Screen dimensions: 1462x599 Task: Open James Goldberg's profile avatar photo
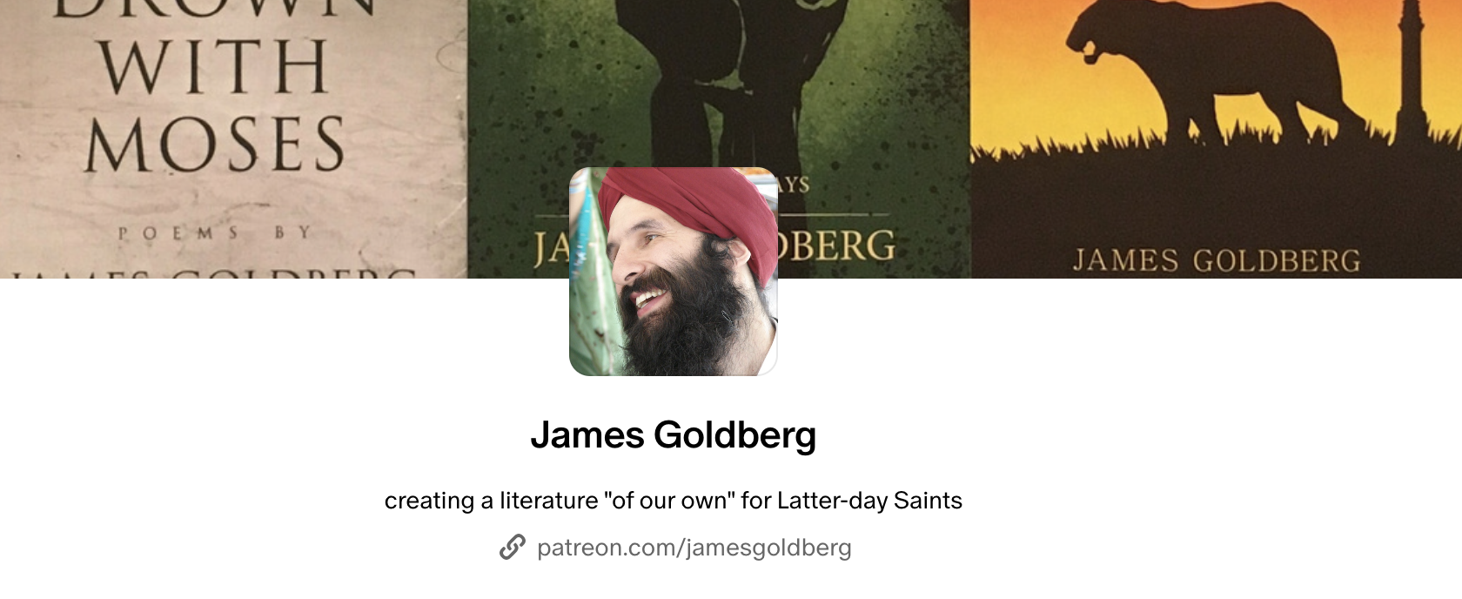click(673, 272)
